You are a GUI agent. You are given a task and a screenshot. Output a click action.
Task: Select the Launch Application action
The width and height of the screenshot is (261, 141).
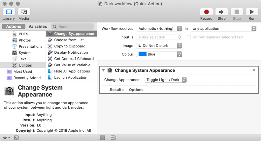click(71, 77)
